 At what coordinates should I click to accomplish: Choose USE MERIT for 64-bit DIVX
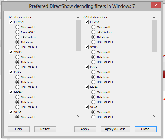(93, 82)
